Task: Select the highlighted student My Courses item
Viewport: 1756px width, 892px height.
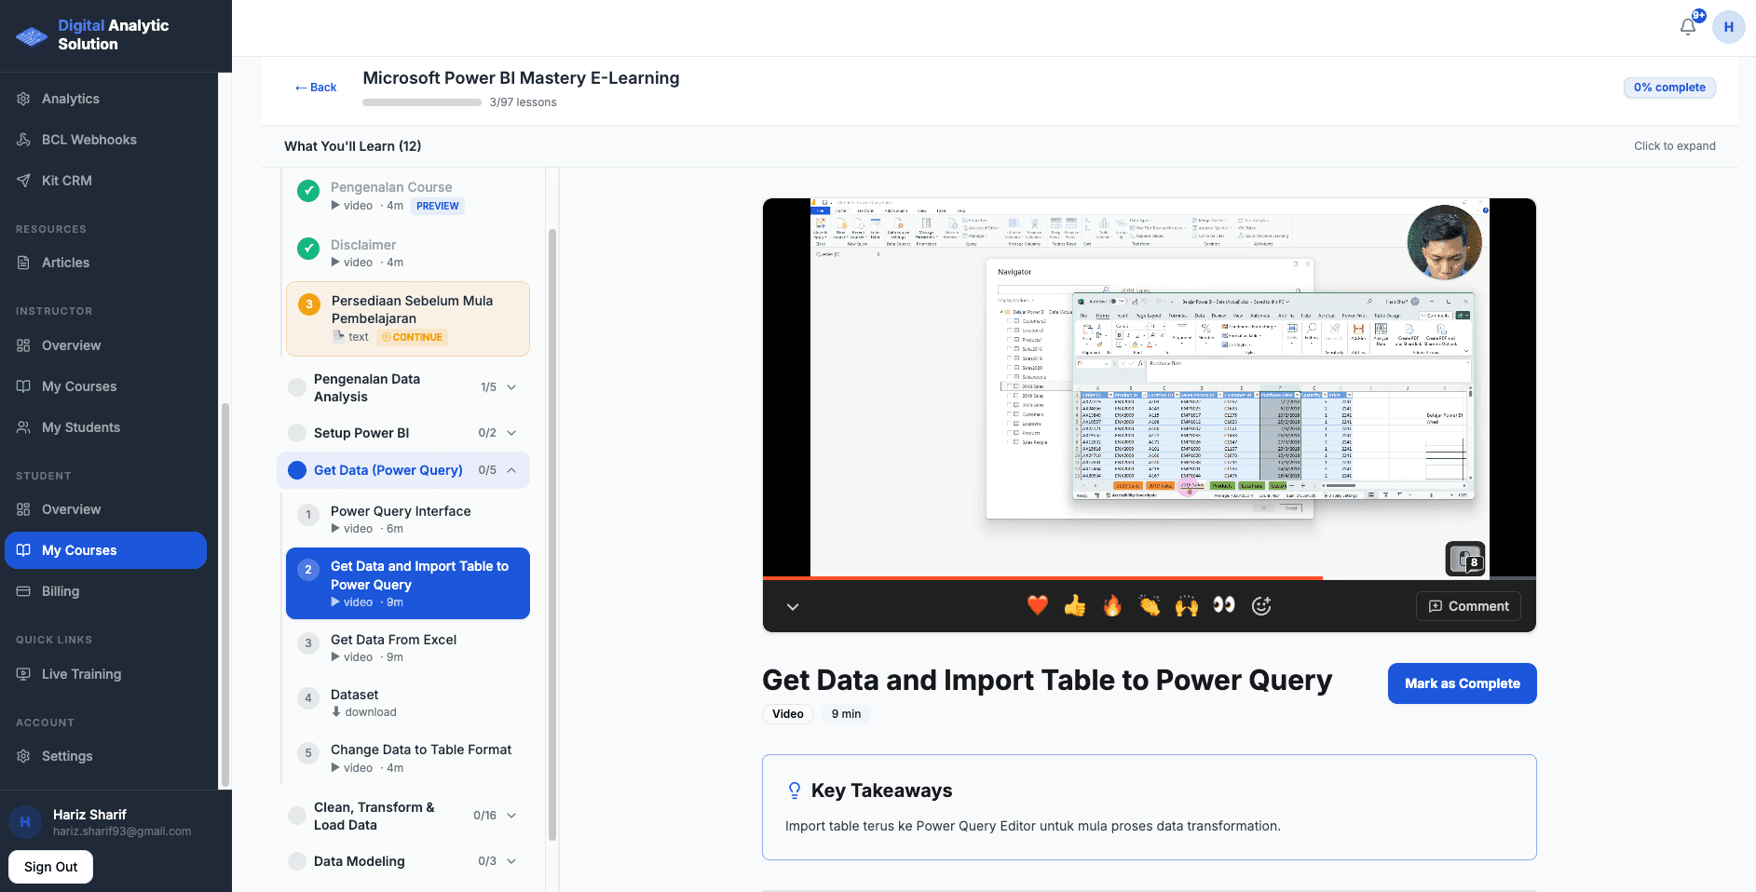Action: point(105,550)
